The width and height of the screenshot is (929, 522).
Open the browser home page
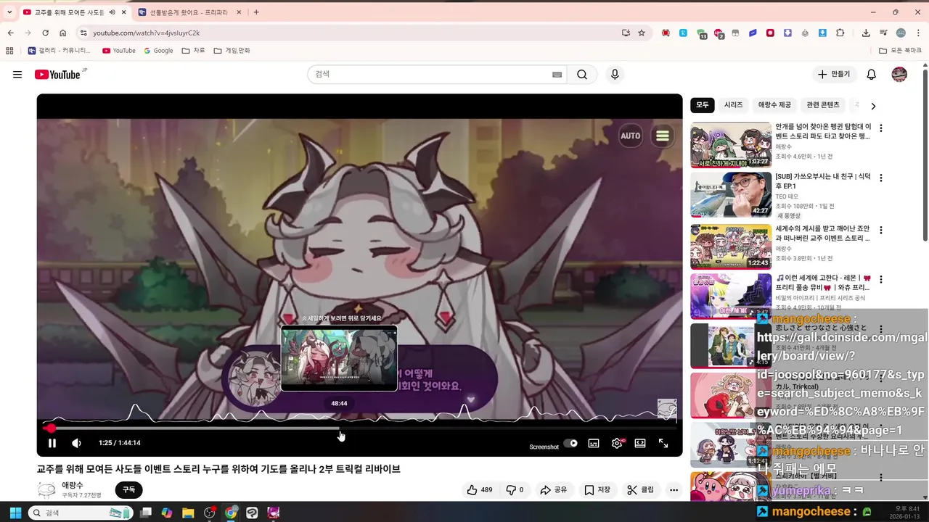(63, 33)
